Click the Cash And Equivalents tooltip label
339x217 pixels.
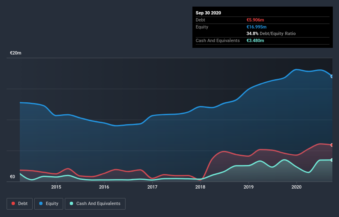[218, 40]
